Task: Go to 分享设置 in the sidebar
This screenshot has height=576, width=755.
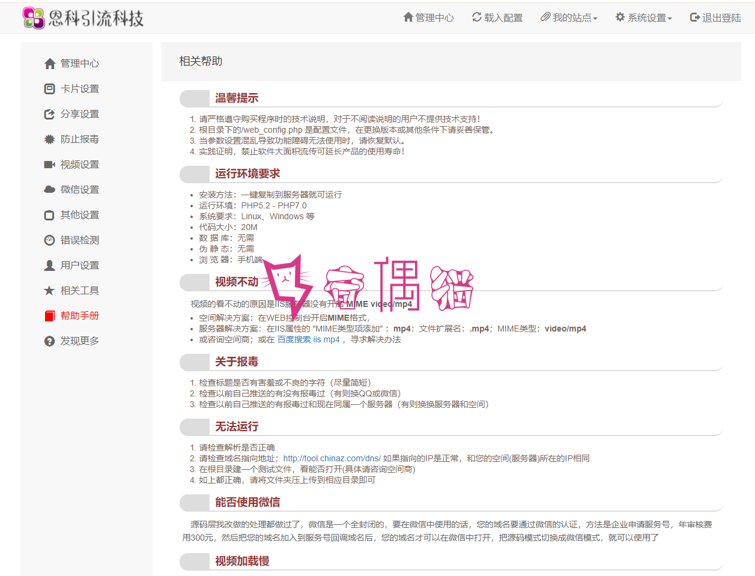Action: tap(80, 114)
